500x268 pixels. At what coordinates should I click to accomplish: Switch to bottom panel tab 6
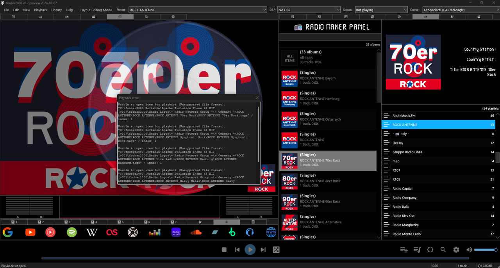pyautogui.click(x=147, y=222)
